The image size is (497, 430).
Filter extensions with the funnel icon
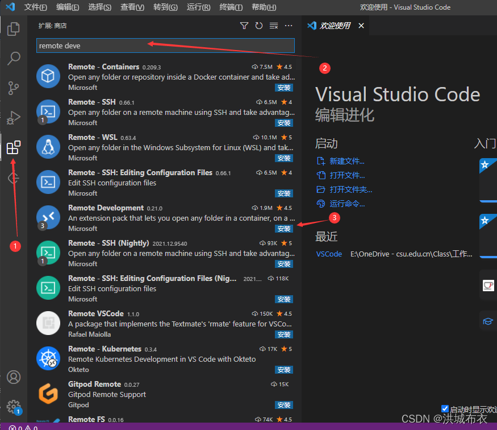[244, 26]
